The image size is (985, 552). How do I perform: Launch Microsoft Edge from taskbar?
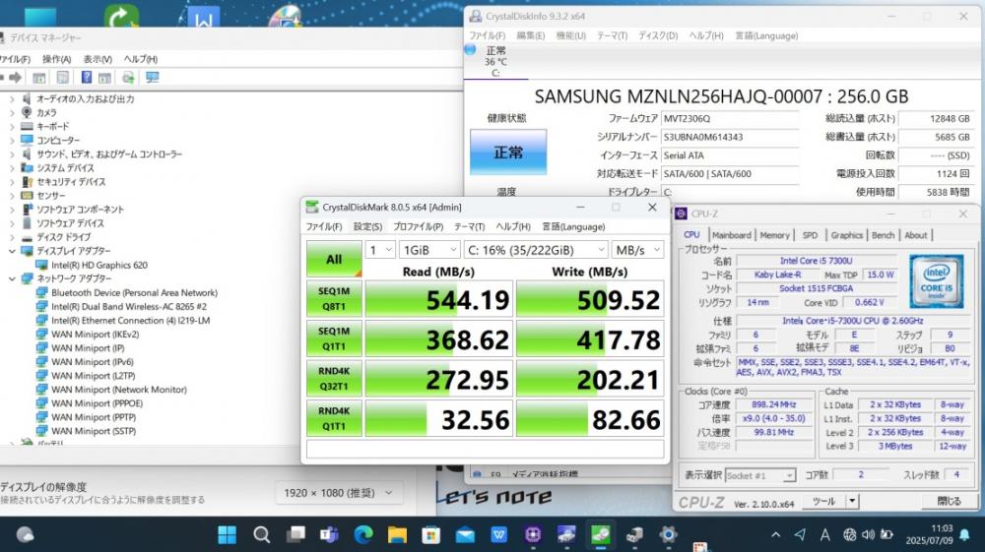point(363,534)
